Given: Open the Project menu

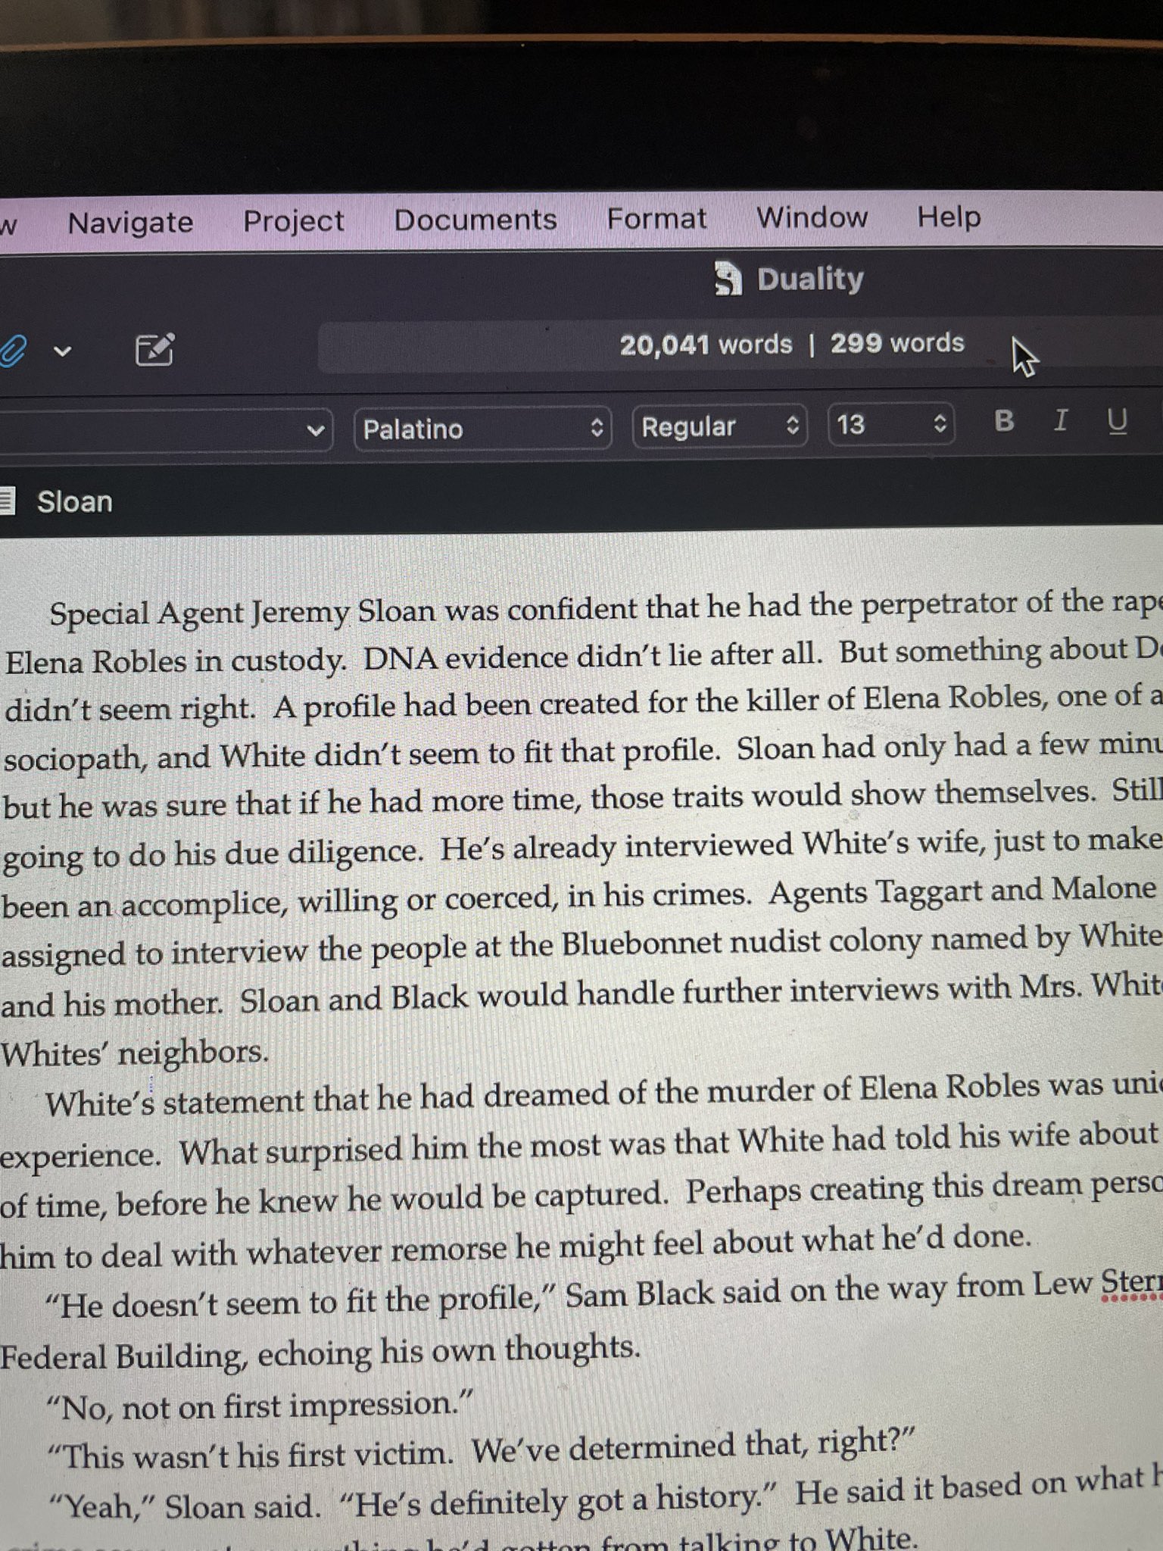Looking at the screenshot, I should [x=293, y=221].
